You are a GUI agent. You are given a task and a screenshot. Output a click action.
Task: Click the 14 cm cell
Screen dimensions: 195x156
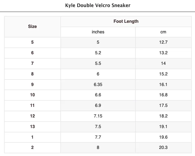point(163,63)
